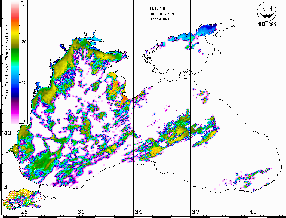The height and width of the screenshot is (218, 286).
Task: Click latitude label 43
Action: [x=8, y=133]
